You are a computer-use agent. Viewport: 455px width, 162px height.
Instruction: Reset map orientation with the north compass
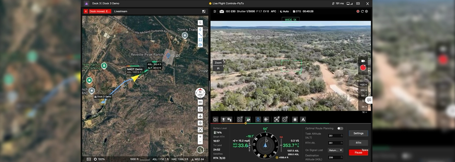(x=200, y=93)
